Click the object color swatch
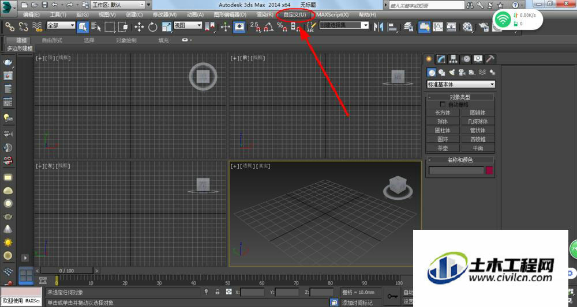 point(489,170)
